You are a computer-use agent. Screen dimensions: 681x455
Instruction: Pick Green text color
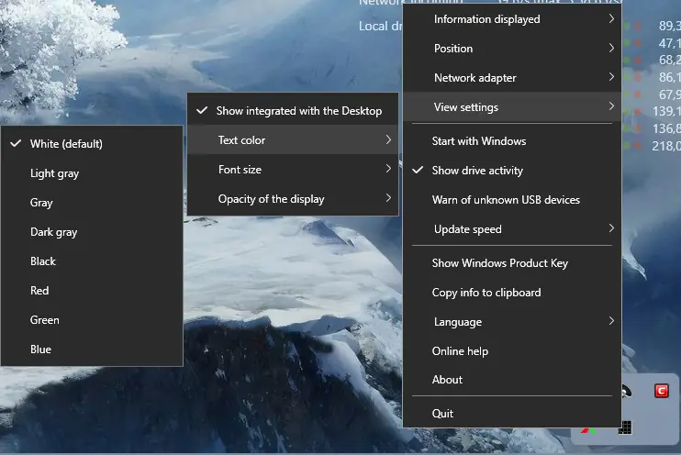coord(92,320)
